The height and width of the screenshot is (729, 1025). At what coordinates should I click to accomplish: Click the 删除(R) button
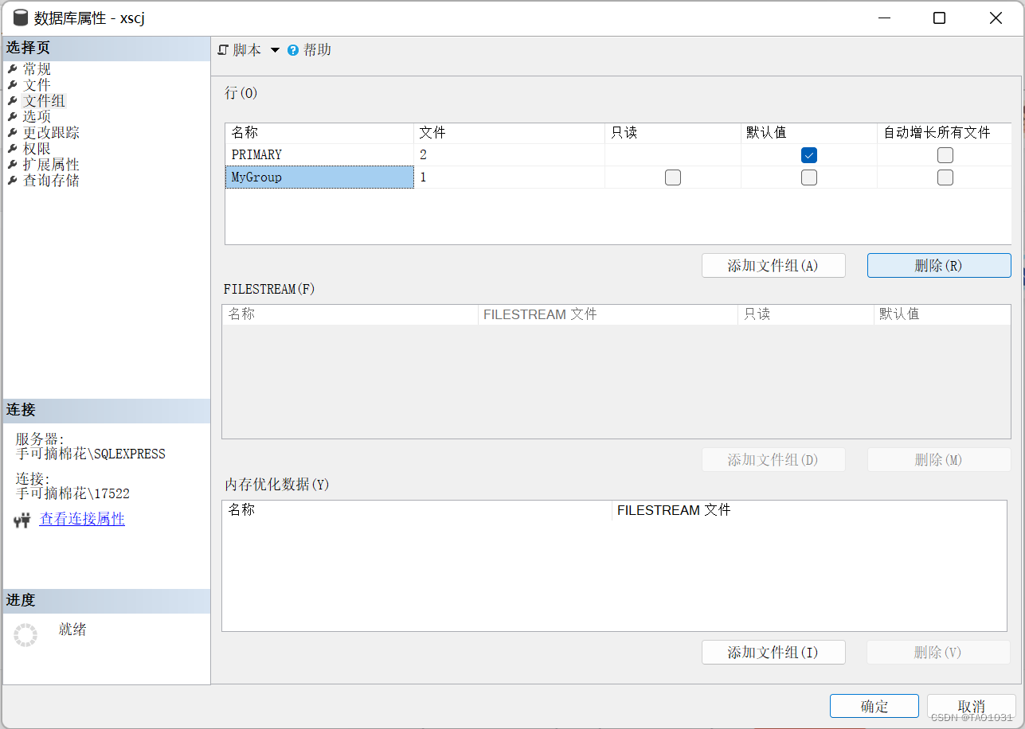(x=939, y=266)
